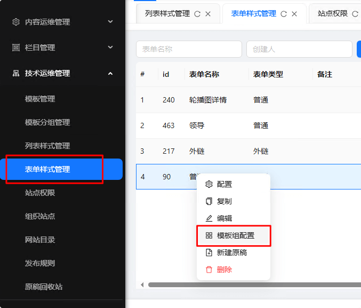361x308 pixels.
Task: Open 模板管理 in the sidebar
Action: pyautogui.click(x=40, y=99)
